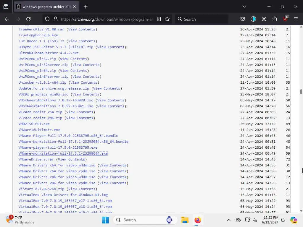Download VC2022_redist_x64.zip
This screenshot has height=227, width=303.
pyautogui.click(x=40, y=112)
